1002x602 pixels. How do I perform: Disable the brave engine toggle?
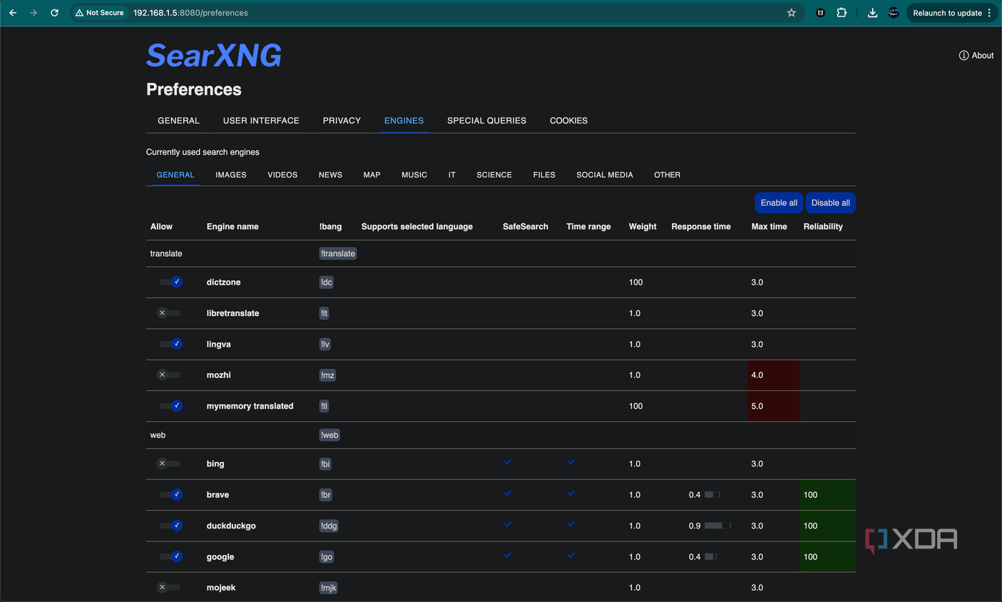tap(170, 494)
